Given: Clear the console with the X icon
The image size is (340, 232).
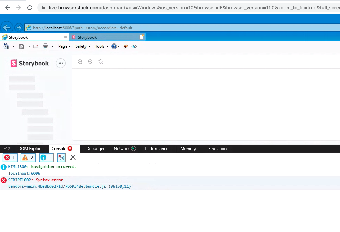Looking at the screenshot, I should (73, 157).
